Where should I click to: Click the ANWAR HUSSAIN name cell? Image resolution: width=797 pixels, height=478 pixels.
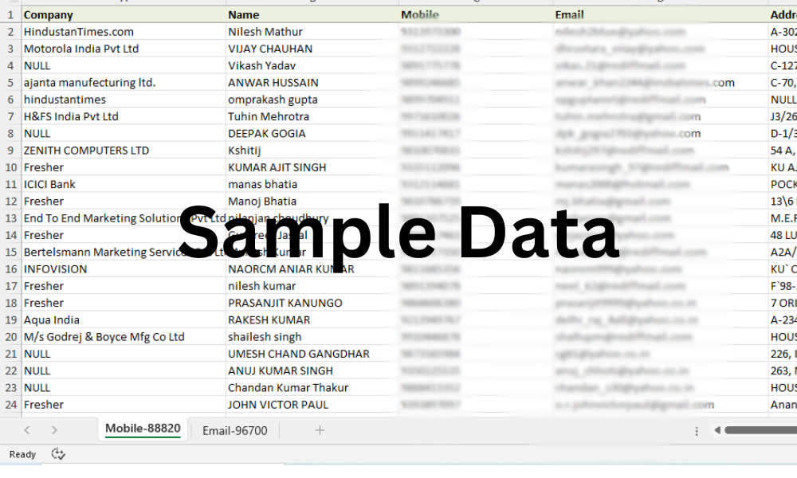point(312,82)
